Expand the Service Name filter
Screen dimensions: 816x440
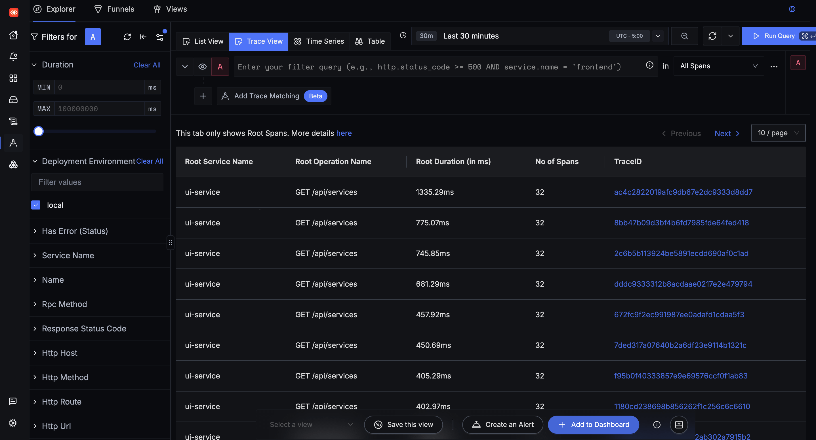pos(35,255)
